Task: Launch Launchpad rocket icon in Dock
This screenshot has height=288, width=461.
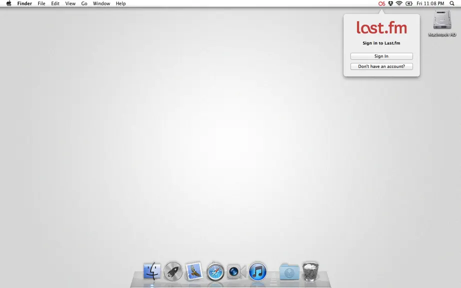Action: (173, 271)
